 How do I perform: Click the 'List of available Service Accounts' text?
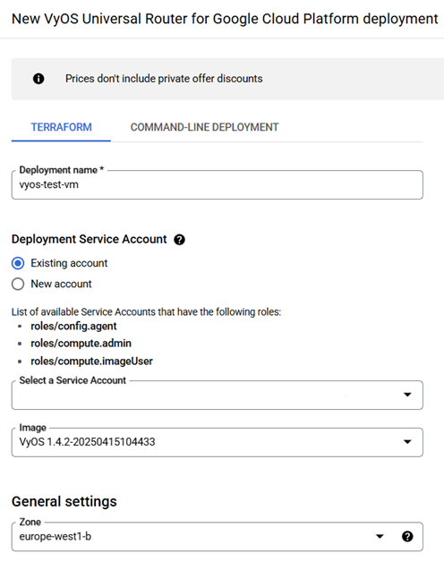[x=146, y=312]
